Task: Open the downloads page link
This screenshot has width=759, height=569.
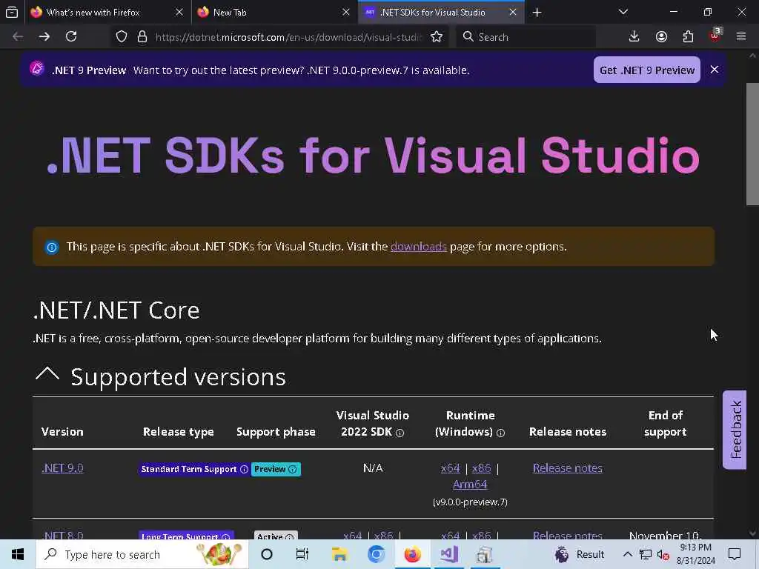Action: coord(419,247)
